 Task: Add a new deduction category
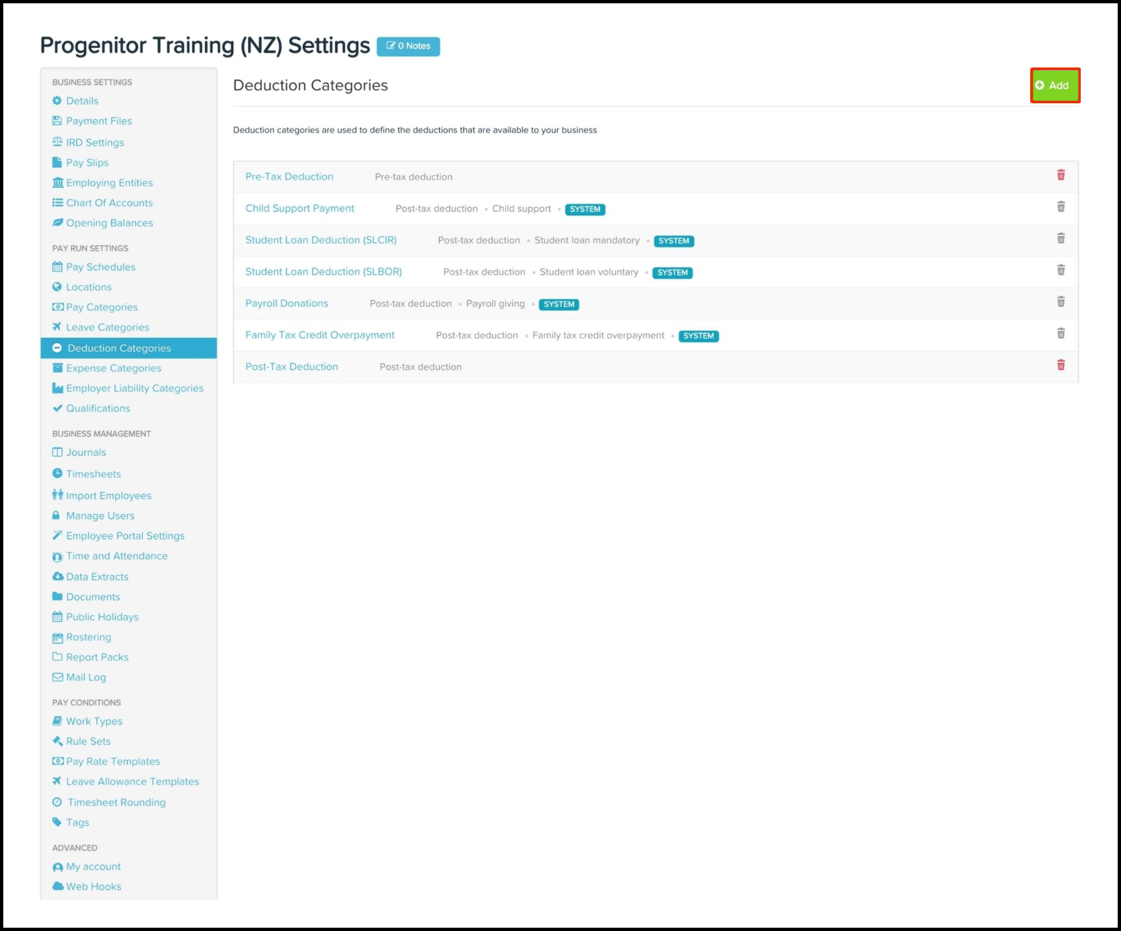coord(1054,85)
